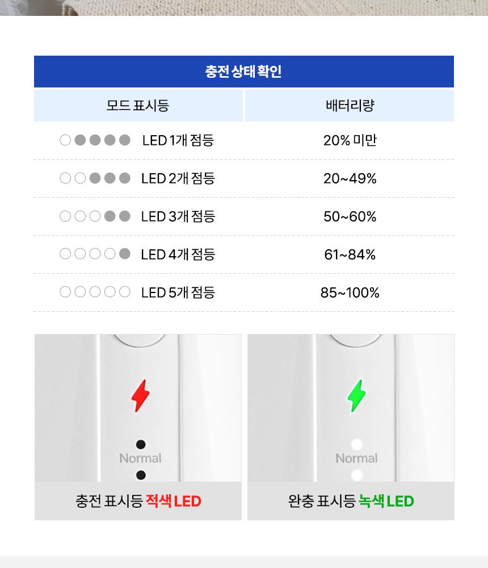Select the 충전 상태 확인 header bar

(x=244, y=72)
